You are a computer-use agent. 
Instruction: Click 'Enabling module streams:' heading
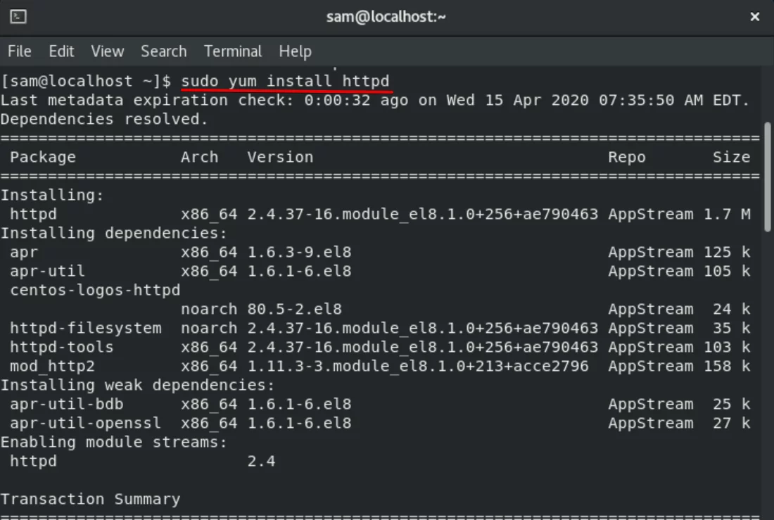tap(114, 443)
